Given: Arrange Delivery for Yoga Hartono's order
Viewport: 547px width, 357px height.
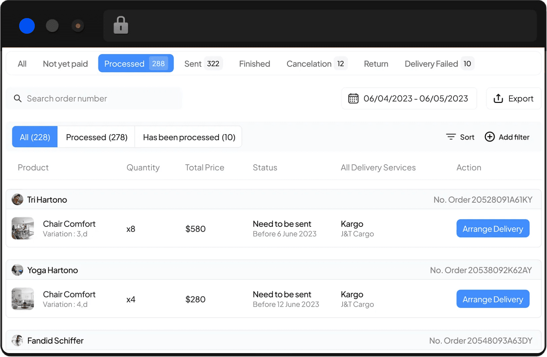Looking at the screenshot, I should pos(492,299).
